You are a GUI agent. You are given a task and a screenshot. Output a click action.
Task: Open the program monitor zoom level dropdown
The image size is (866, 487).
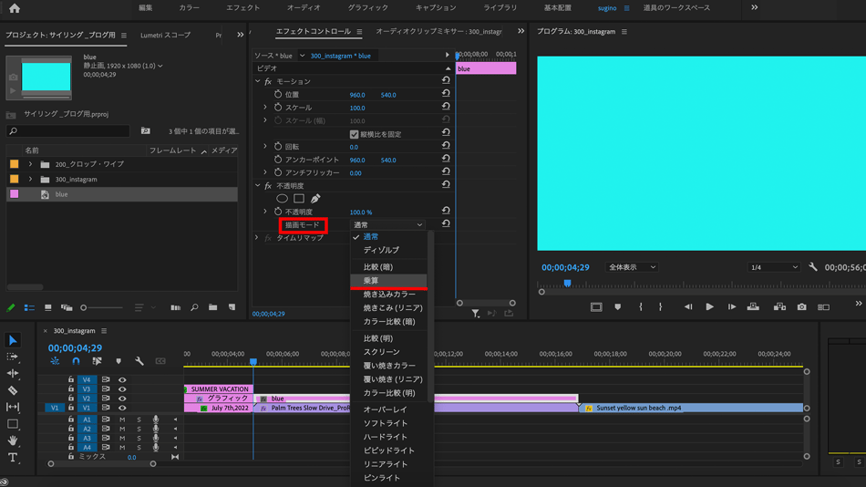point(631,267)
